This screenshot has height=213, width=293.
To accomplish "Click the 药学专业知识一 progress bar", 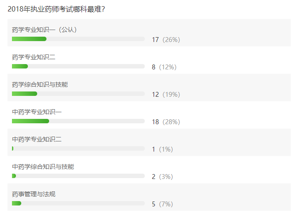I will pos(78,39).
